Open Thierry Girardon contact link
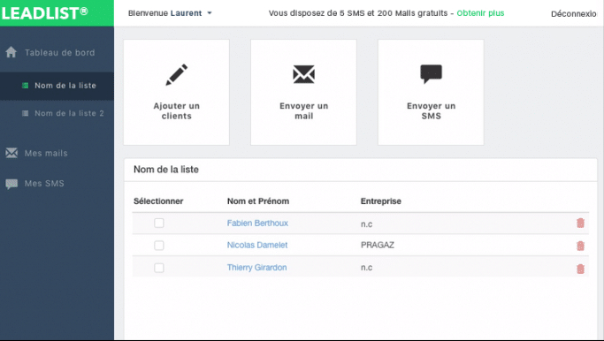The image size is (604, 341). point(256,268)
